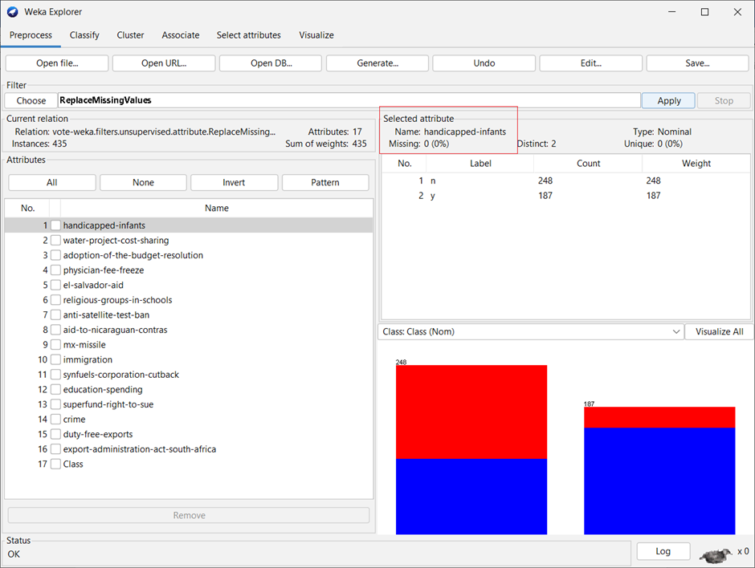
Task: Open the Select attributes tab
Action: coord(248,35)
